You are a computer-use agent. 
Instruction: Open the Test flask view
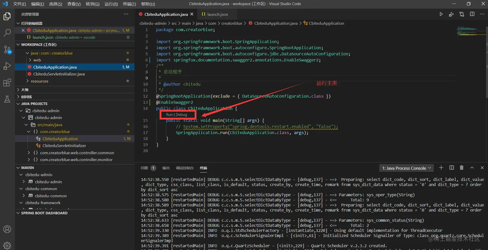7,99
